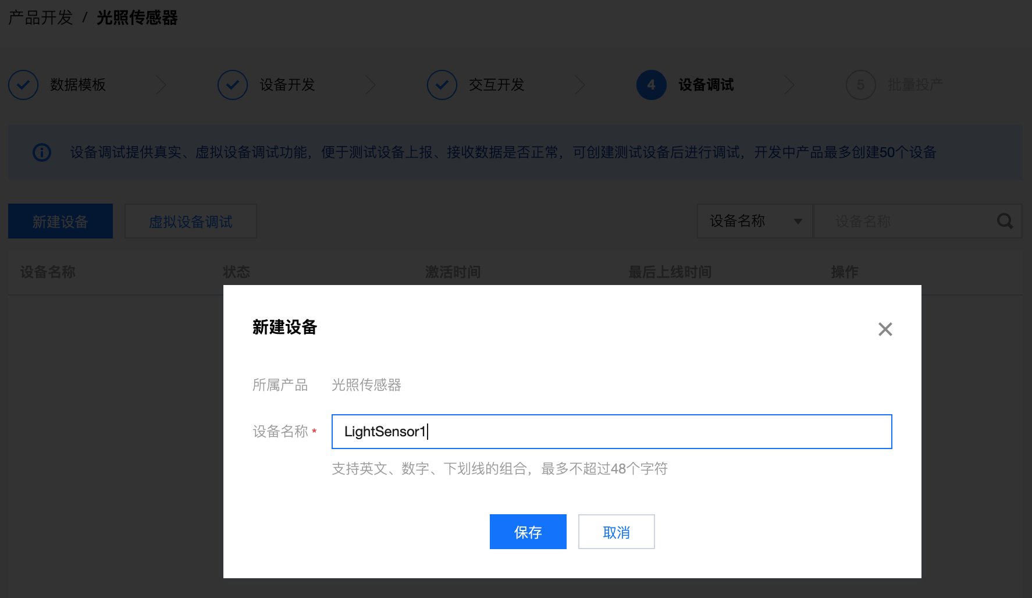Select the 交互开发 step checkmark icon

pos(442,85)
